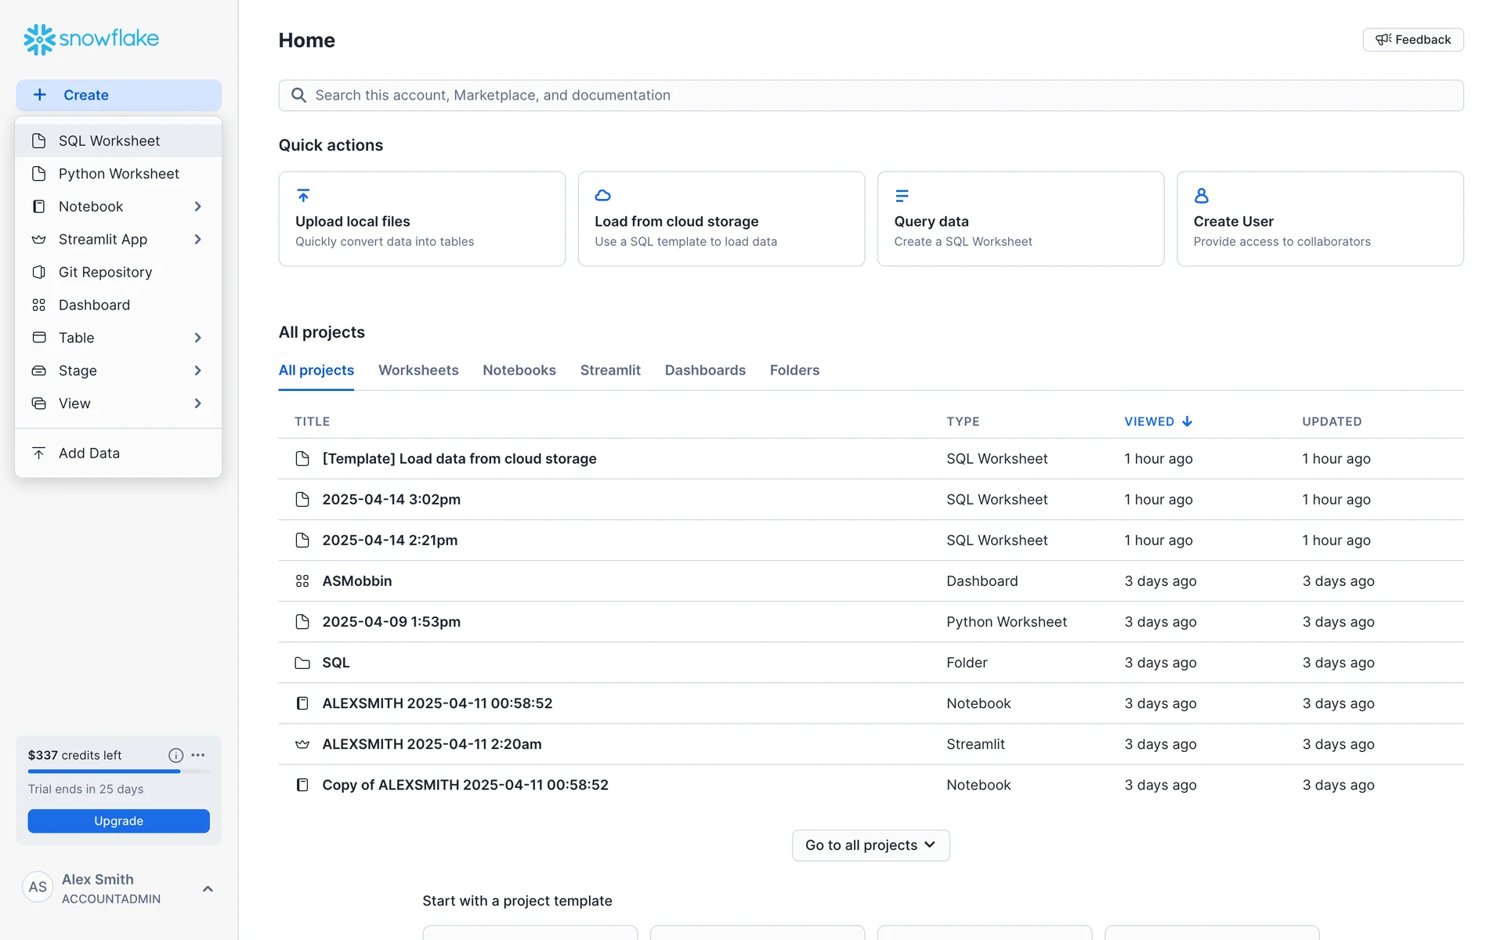Select Python Worksheet from Create menu
The image size is (1504, 940).
[x=118, y=174]
